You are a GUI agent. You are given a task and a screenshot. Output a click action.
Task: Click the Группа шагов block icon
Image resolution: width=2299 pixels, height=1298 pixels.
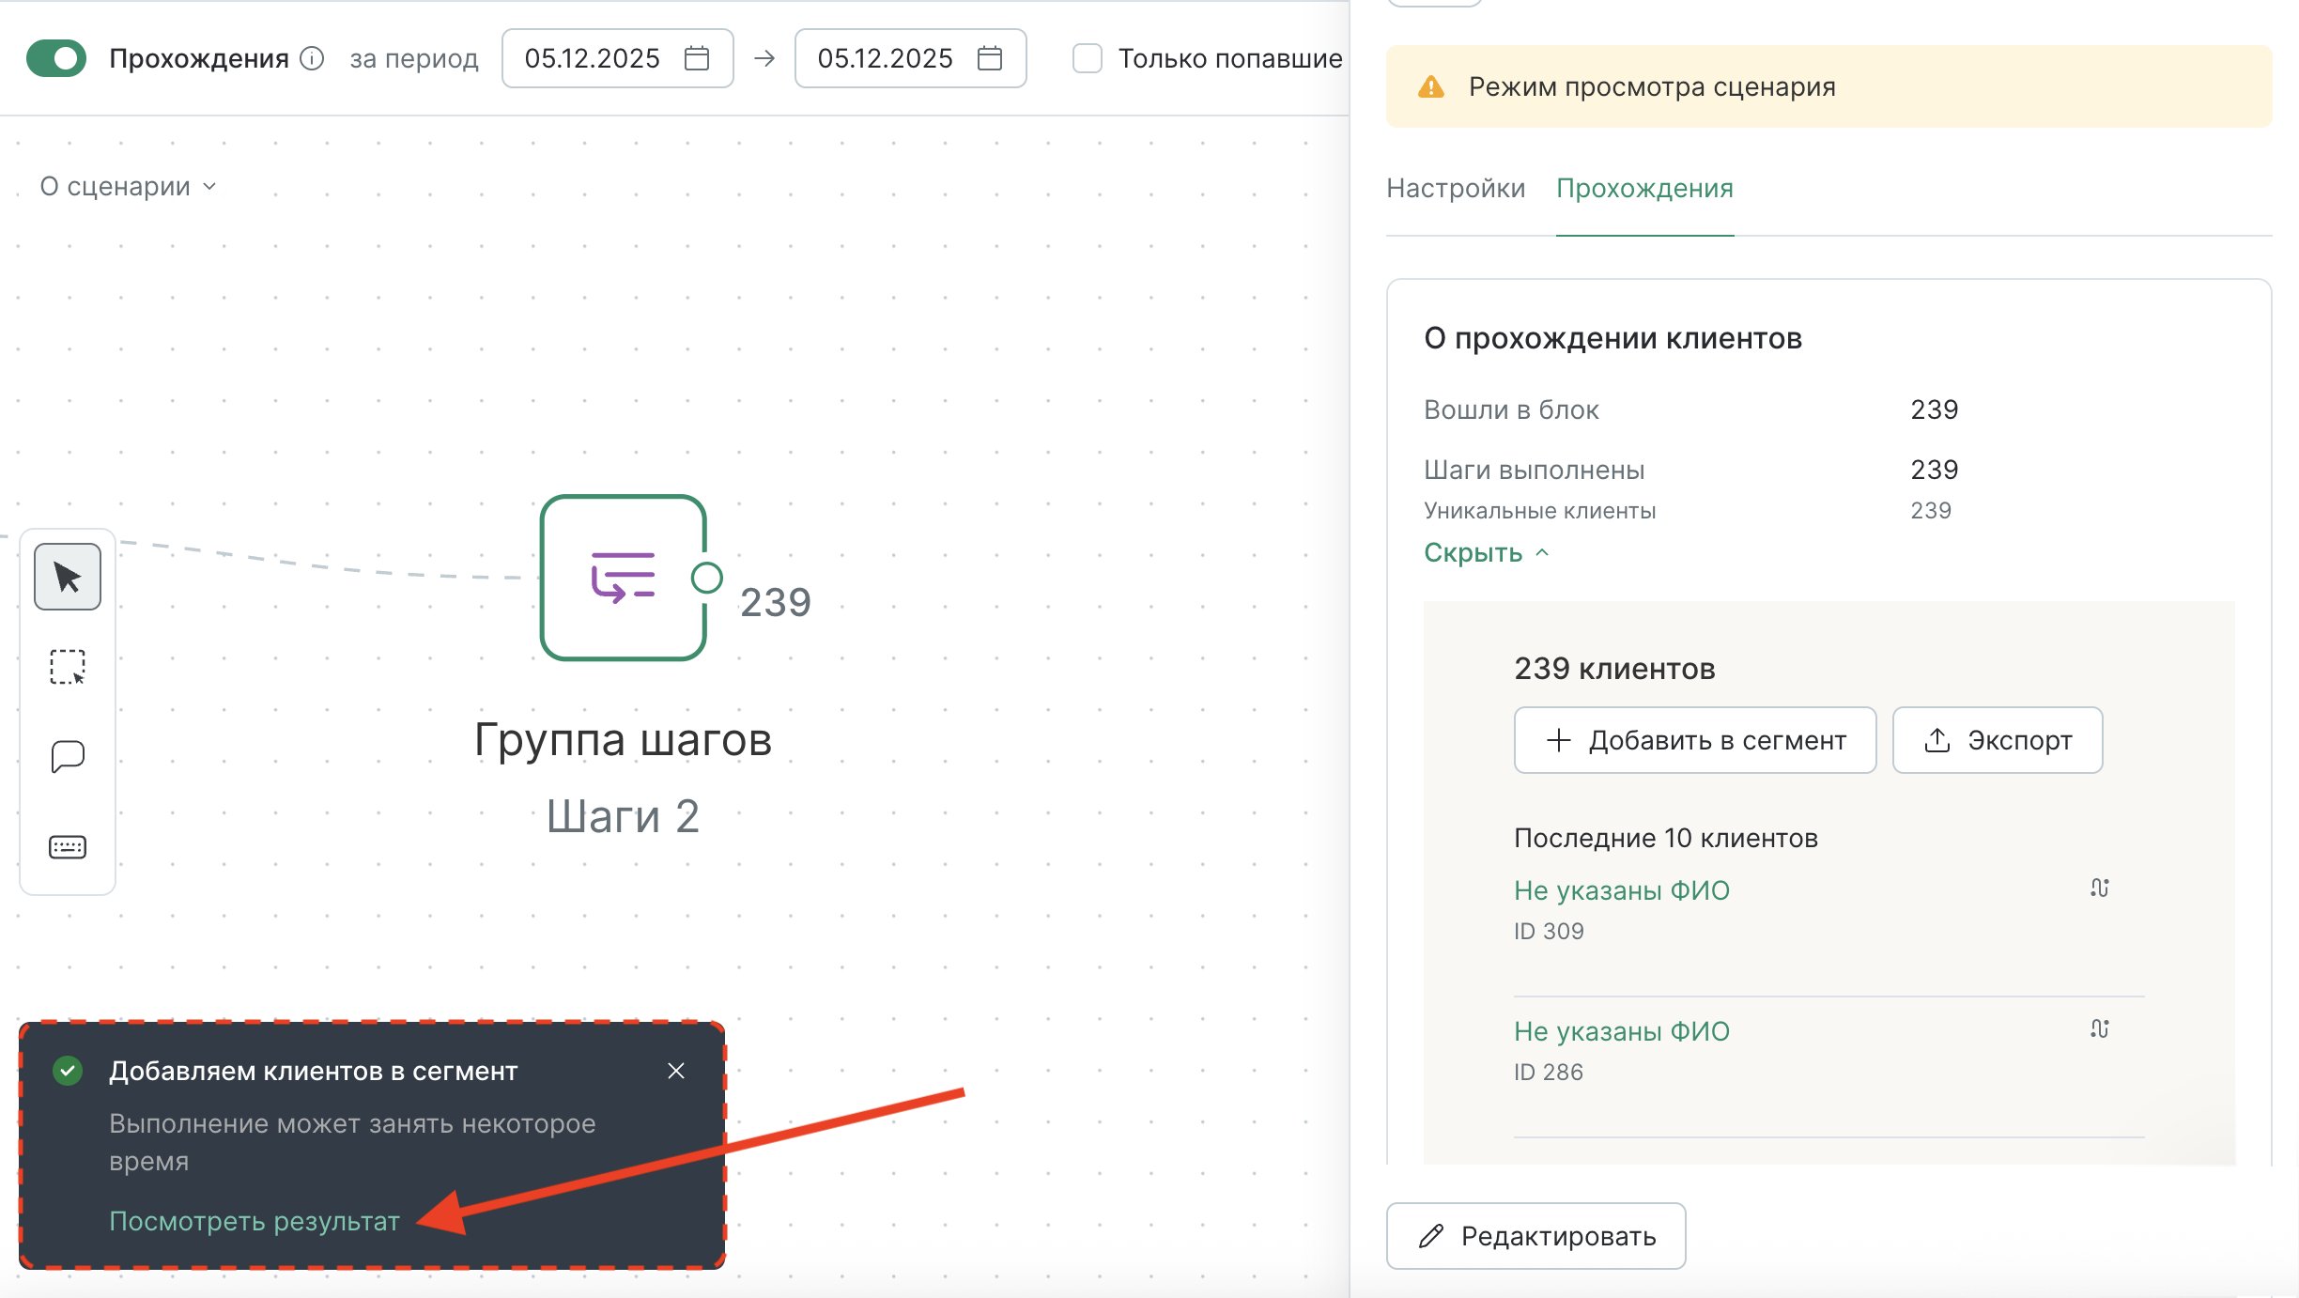pos(623,577)
